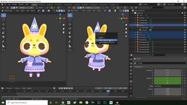Image resolution: width=187 pixels, height=105 pixels.
Task: Open the Render properties tab
Action: pyautogui.click(x=131, y=64)
